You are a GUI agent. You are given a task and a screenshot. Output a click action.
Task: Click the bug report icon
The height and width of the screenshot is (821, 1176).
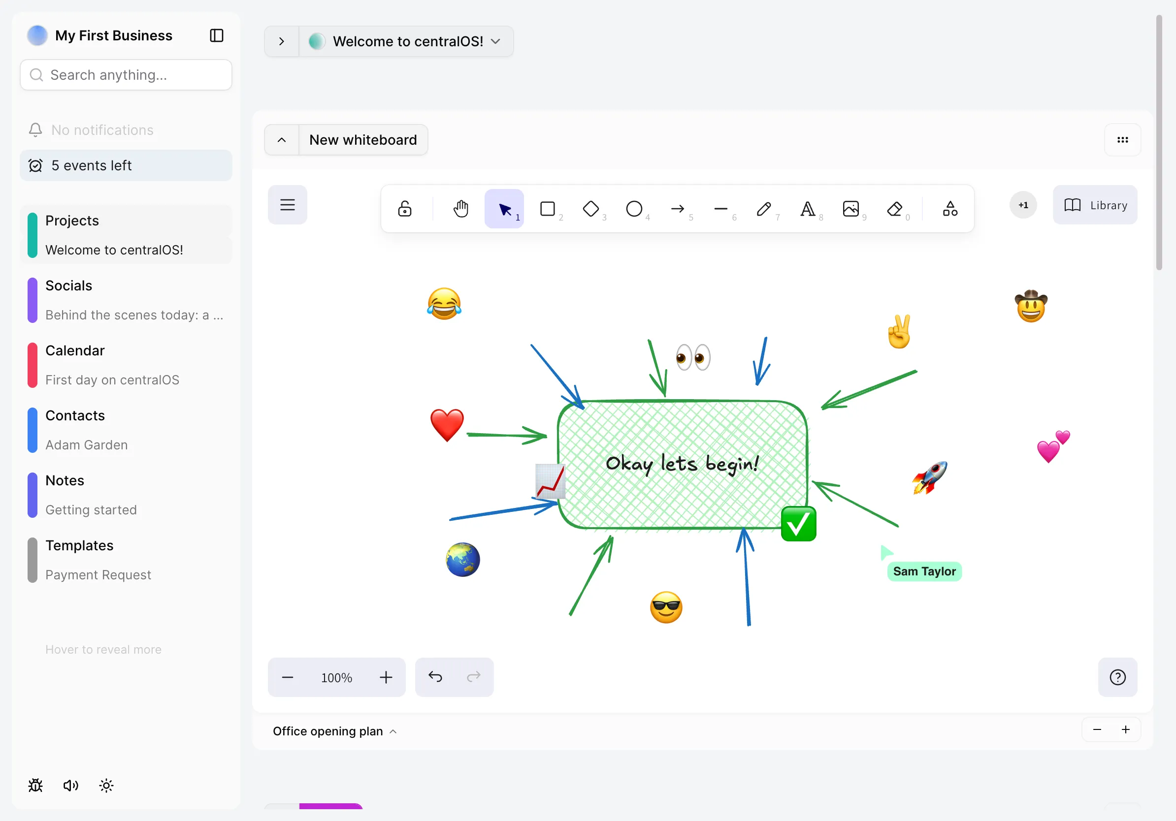point(35,785)
